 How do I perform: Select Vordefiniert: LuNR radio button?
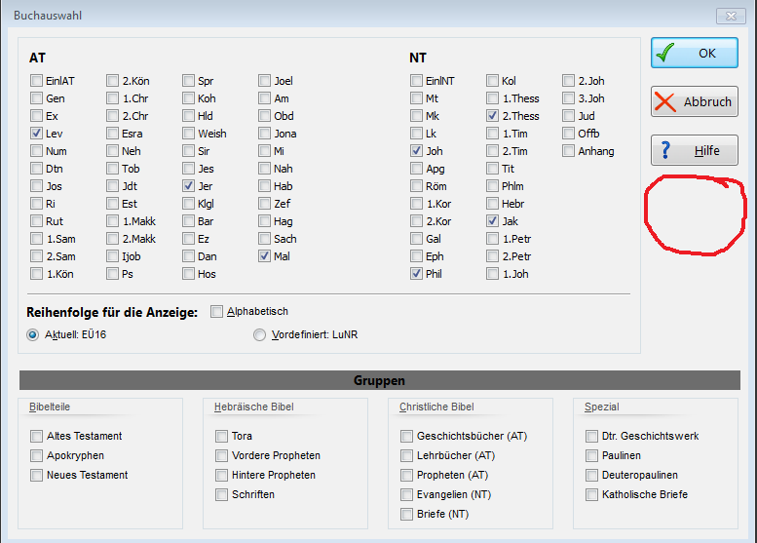[x=259, y=334]
